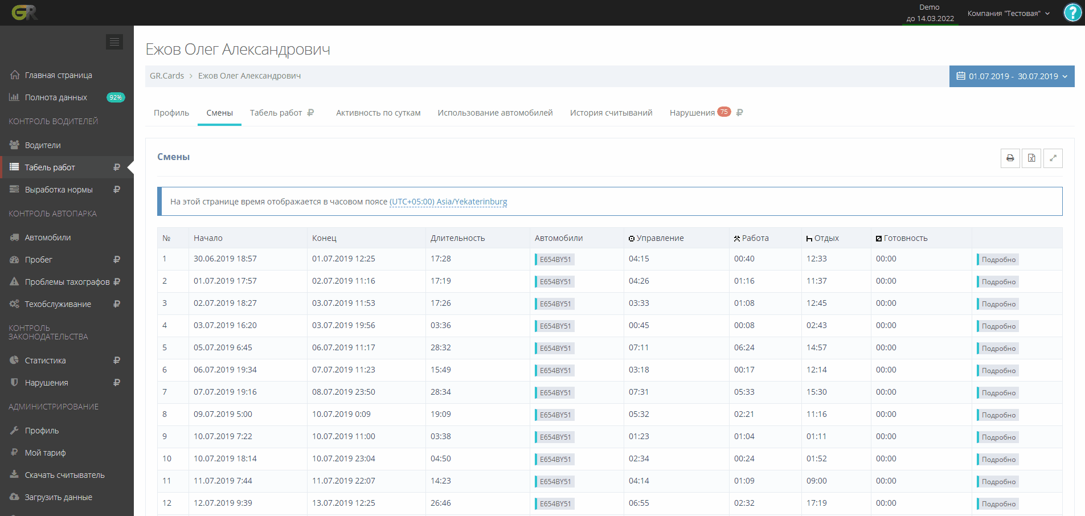Open Полнота данных with 92% badge
The width and height of the screenshot is (1085, 516).
pyautogui.click(x=56, y=97)
